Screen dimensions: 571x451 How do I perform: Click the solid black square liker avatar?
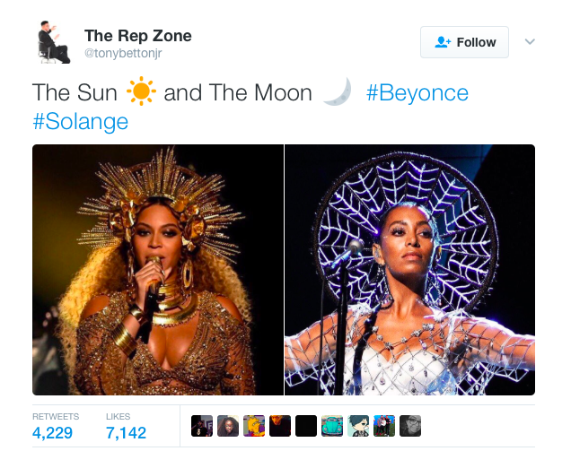click(x=306, y=426)
